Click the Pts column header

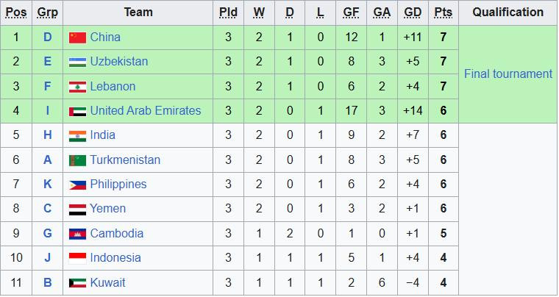tap(443, 12)
